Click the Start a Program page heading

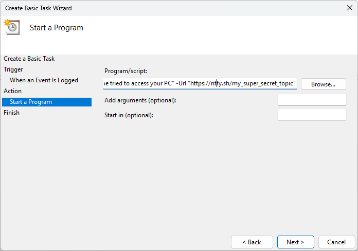tap(57, 28)
